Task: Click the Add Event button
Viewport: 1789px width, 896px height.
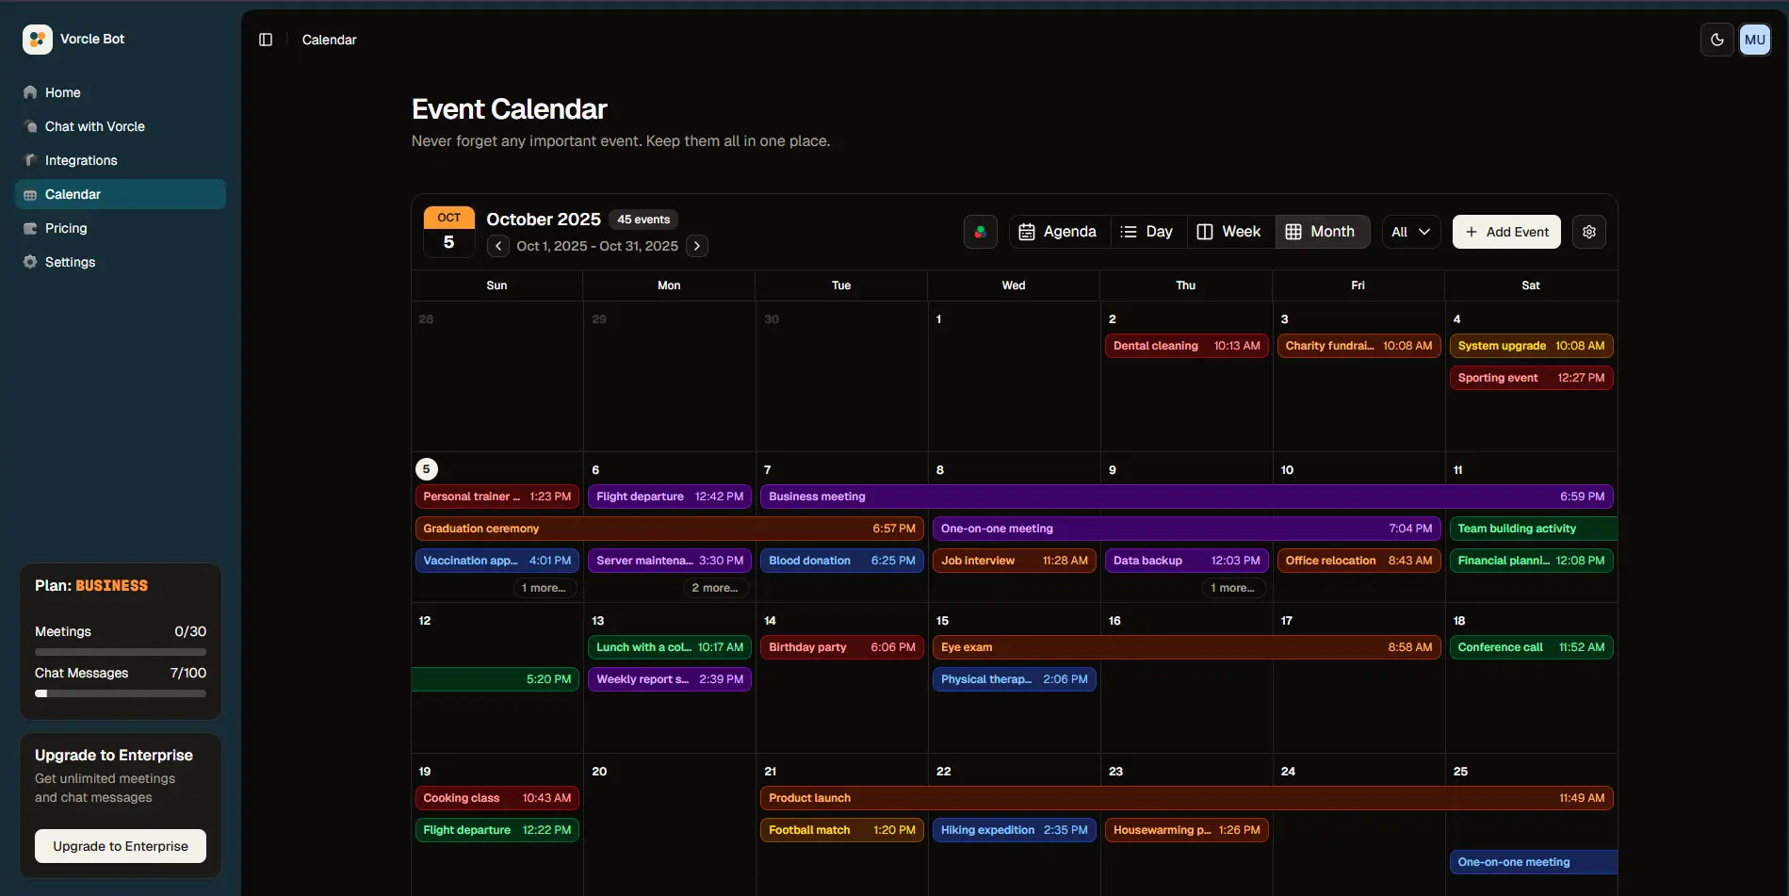Action: [x=1505, y=231]
